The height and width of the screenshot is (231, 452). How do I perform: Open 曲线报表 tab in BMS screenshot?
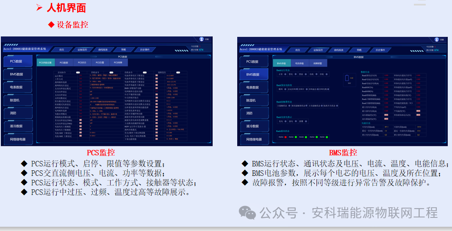339,50
